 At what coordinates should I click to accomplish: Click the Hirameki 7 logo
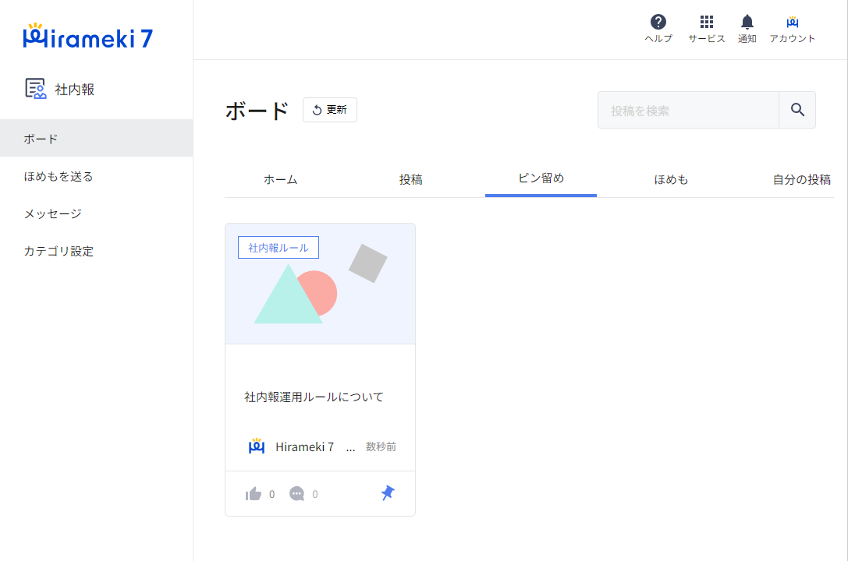point(88,37)
